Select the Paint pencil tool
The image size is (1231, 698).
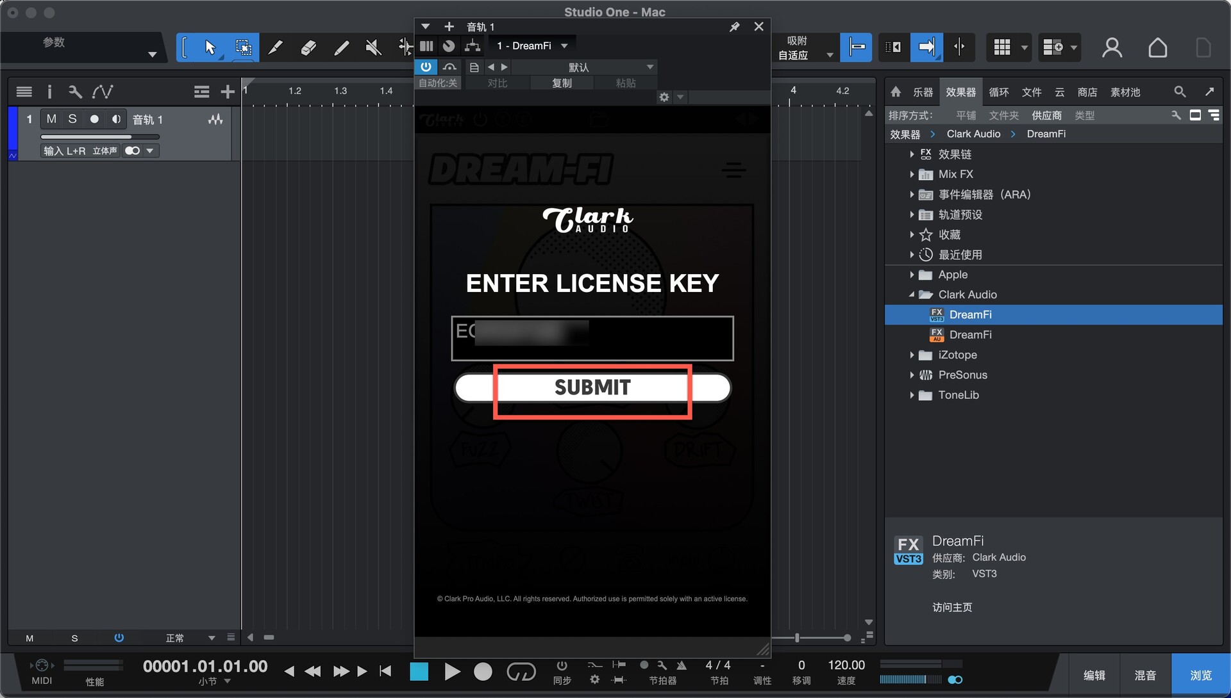276,47
